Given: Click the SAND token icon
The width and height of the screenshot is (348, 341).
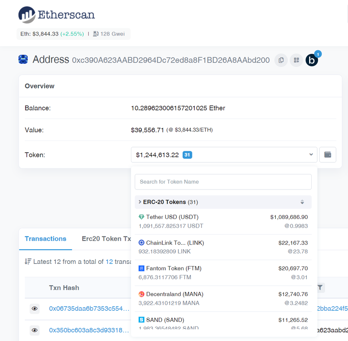Looking at the screenshot, I should (141, 320).
